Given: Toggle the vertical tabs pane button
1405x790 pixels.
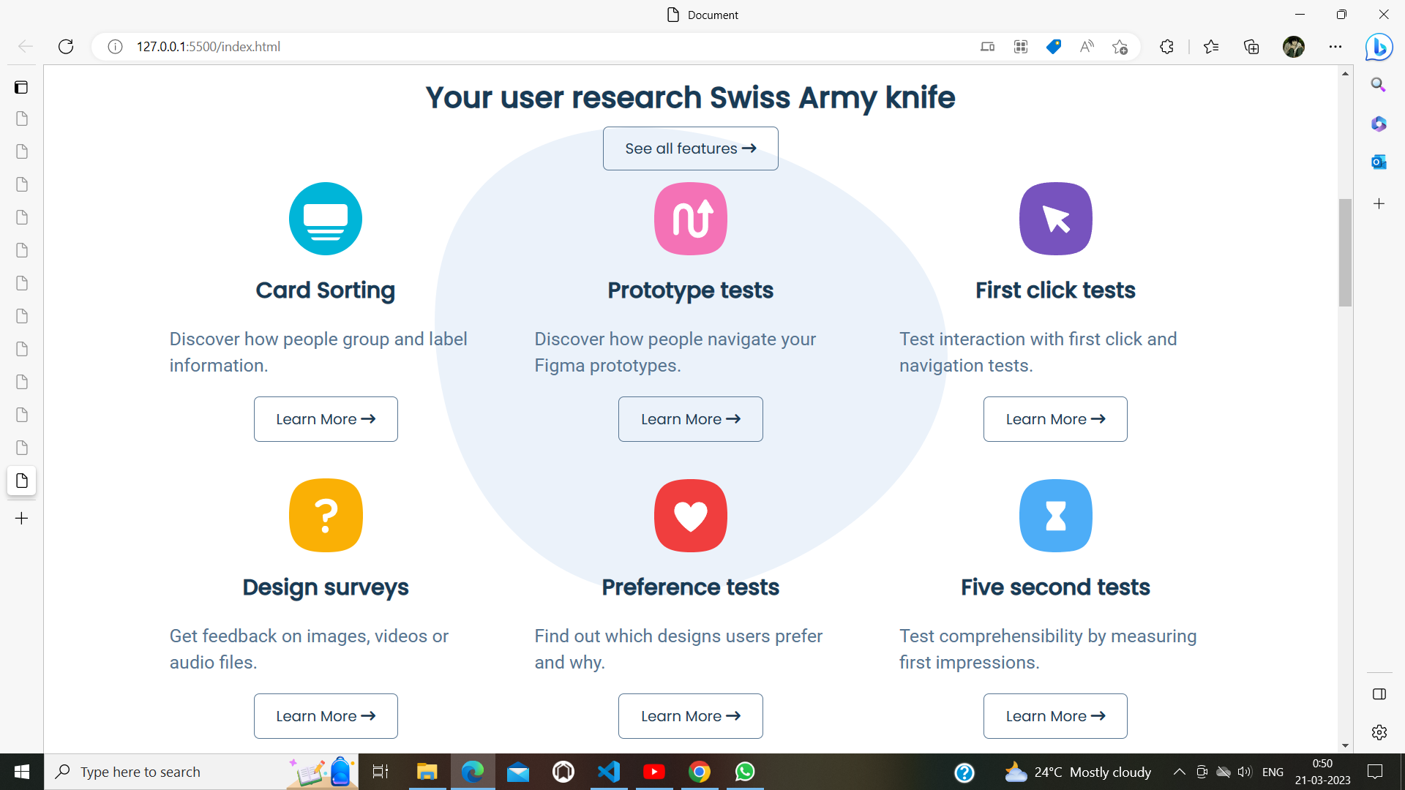Looking at the screenshot, I should tap(21, 88).
